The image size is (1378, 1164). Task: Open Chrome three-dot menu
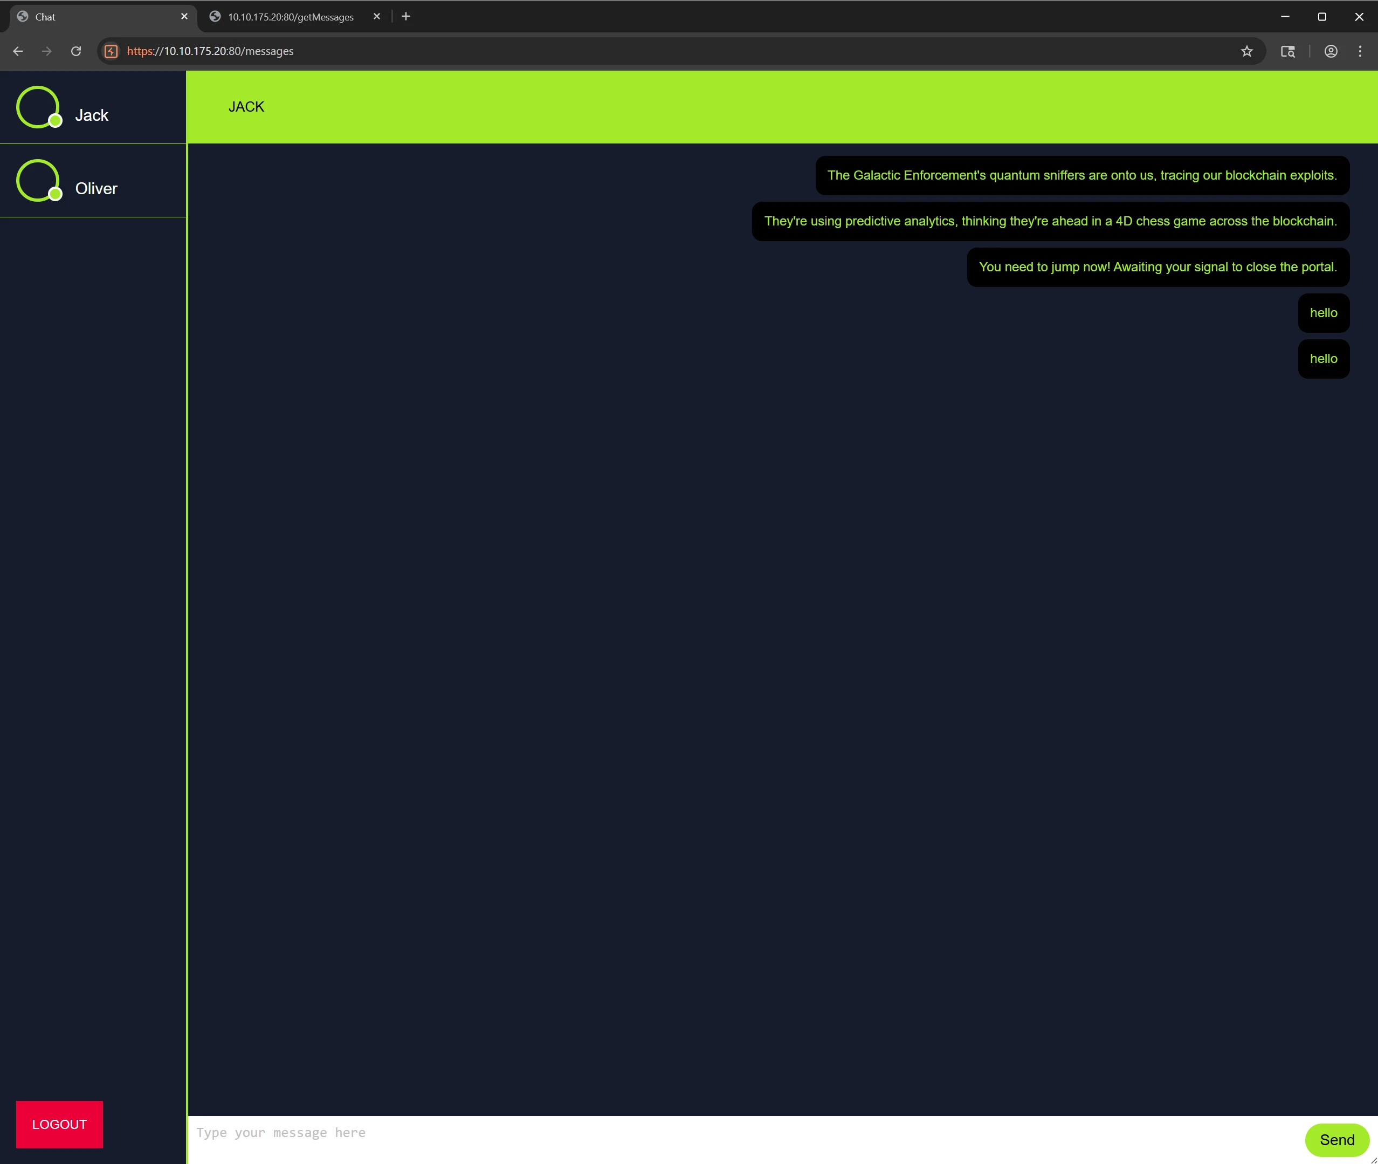1360,51
